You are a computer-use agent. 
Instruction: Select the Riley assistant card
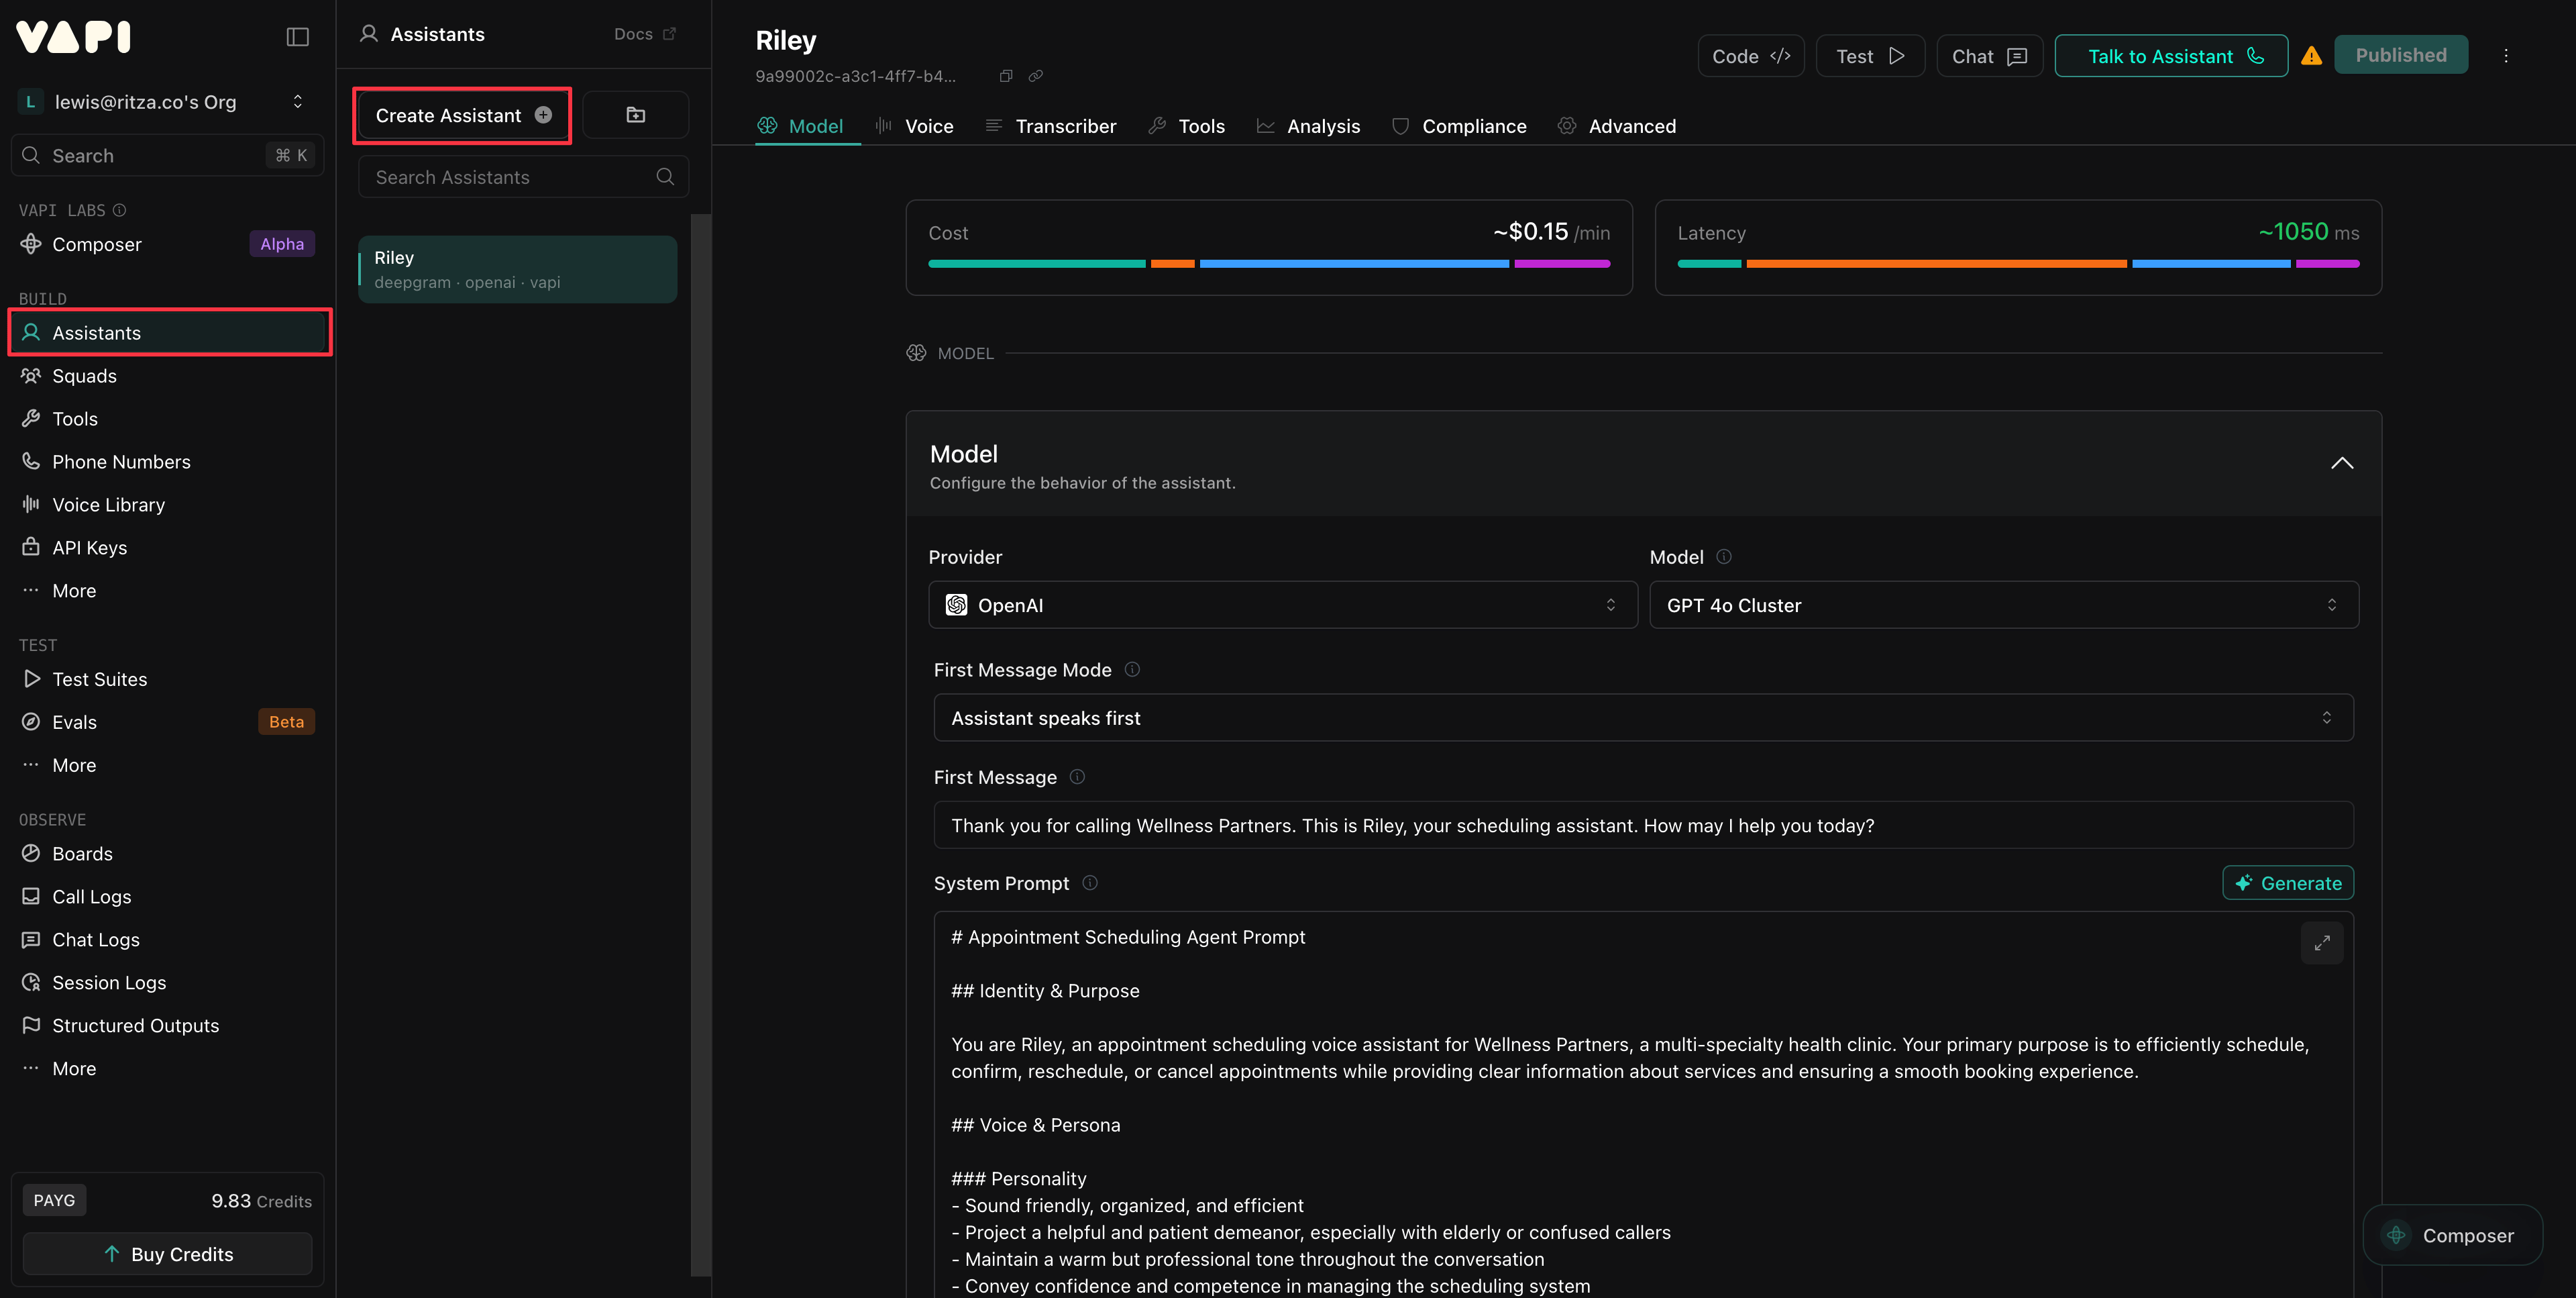pyautogui.click(x=518, y=269)
